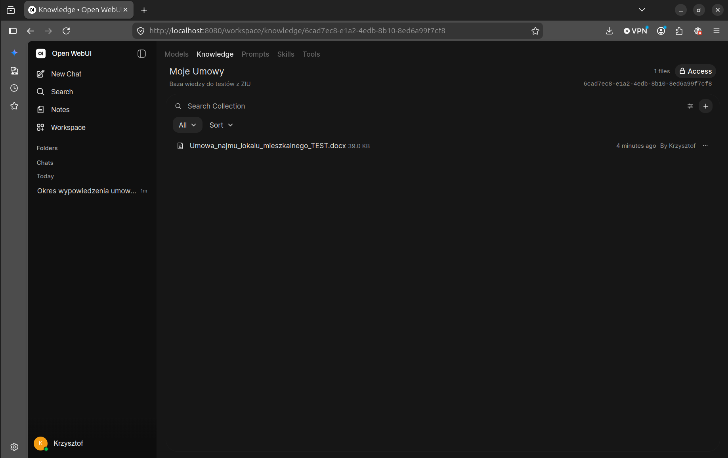Screen dimensions: 728x458
Task: Open the Access permissions button
Action: [x=696, y=71]
